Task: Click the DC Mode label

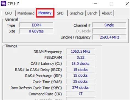Action: 84,31
